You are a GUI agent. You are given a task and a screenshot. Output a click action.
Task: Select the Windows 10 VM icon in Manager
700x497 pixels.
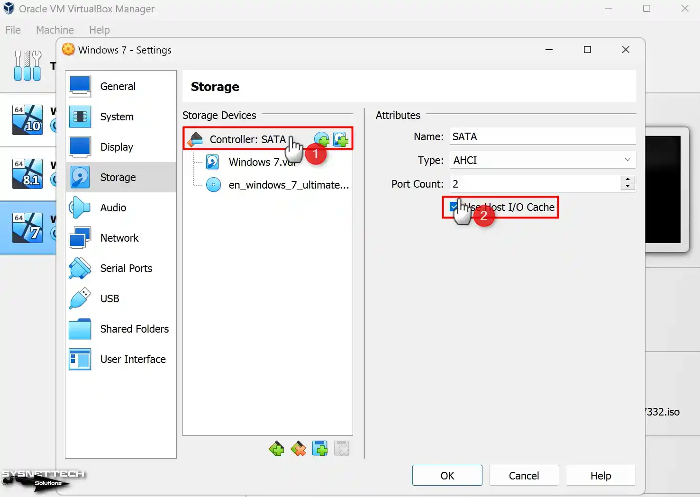click(27, 120)
